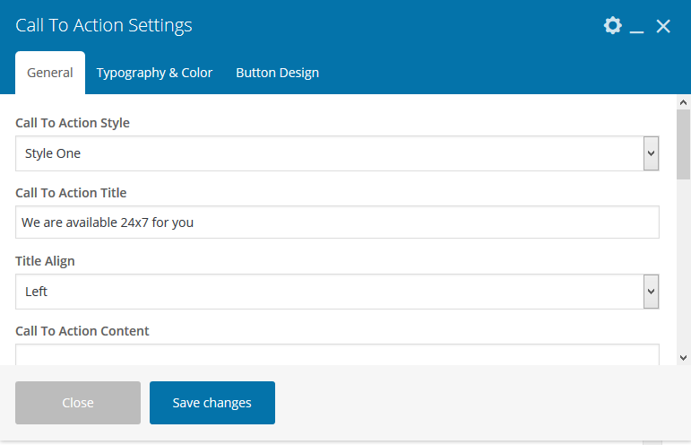Screen dimensions: 691x445
Task: Click the "Call To Action Style" label
Action: pos(73,123)
